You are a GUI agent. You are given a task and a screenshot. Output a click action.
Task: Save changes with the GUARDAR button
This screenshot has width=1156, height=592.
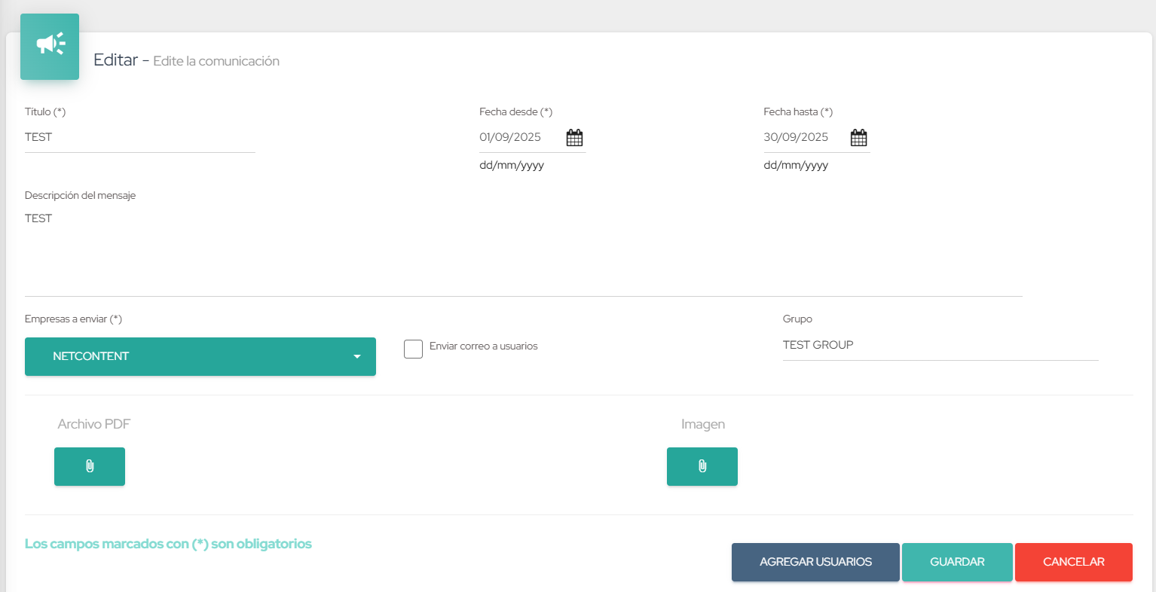(956, 562)
